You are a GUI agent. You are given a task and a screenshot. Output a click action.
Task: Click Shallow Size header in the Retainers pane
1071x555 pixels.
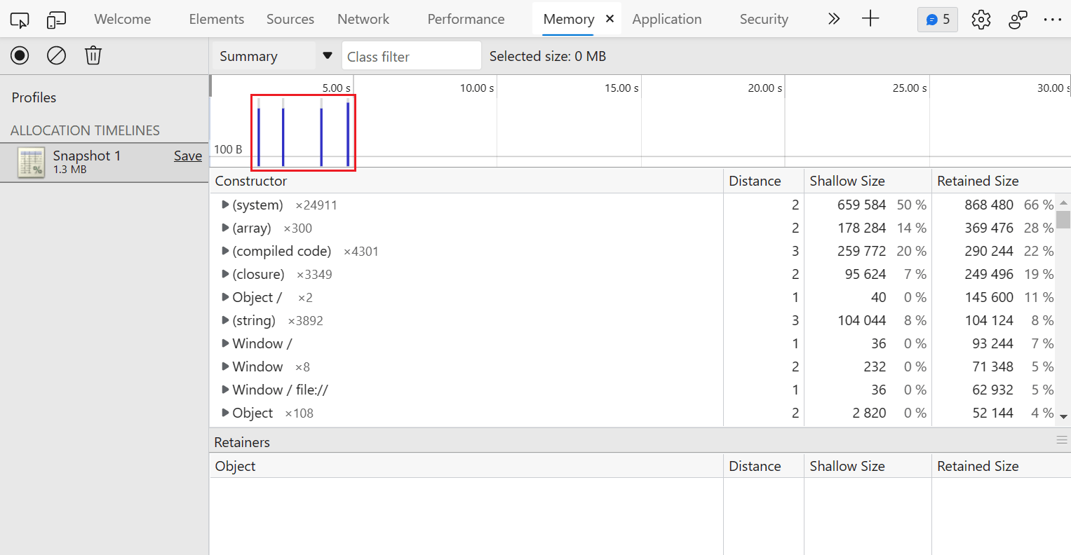pyautogui.click(x=868, y=466)
